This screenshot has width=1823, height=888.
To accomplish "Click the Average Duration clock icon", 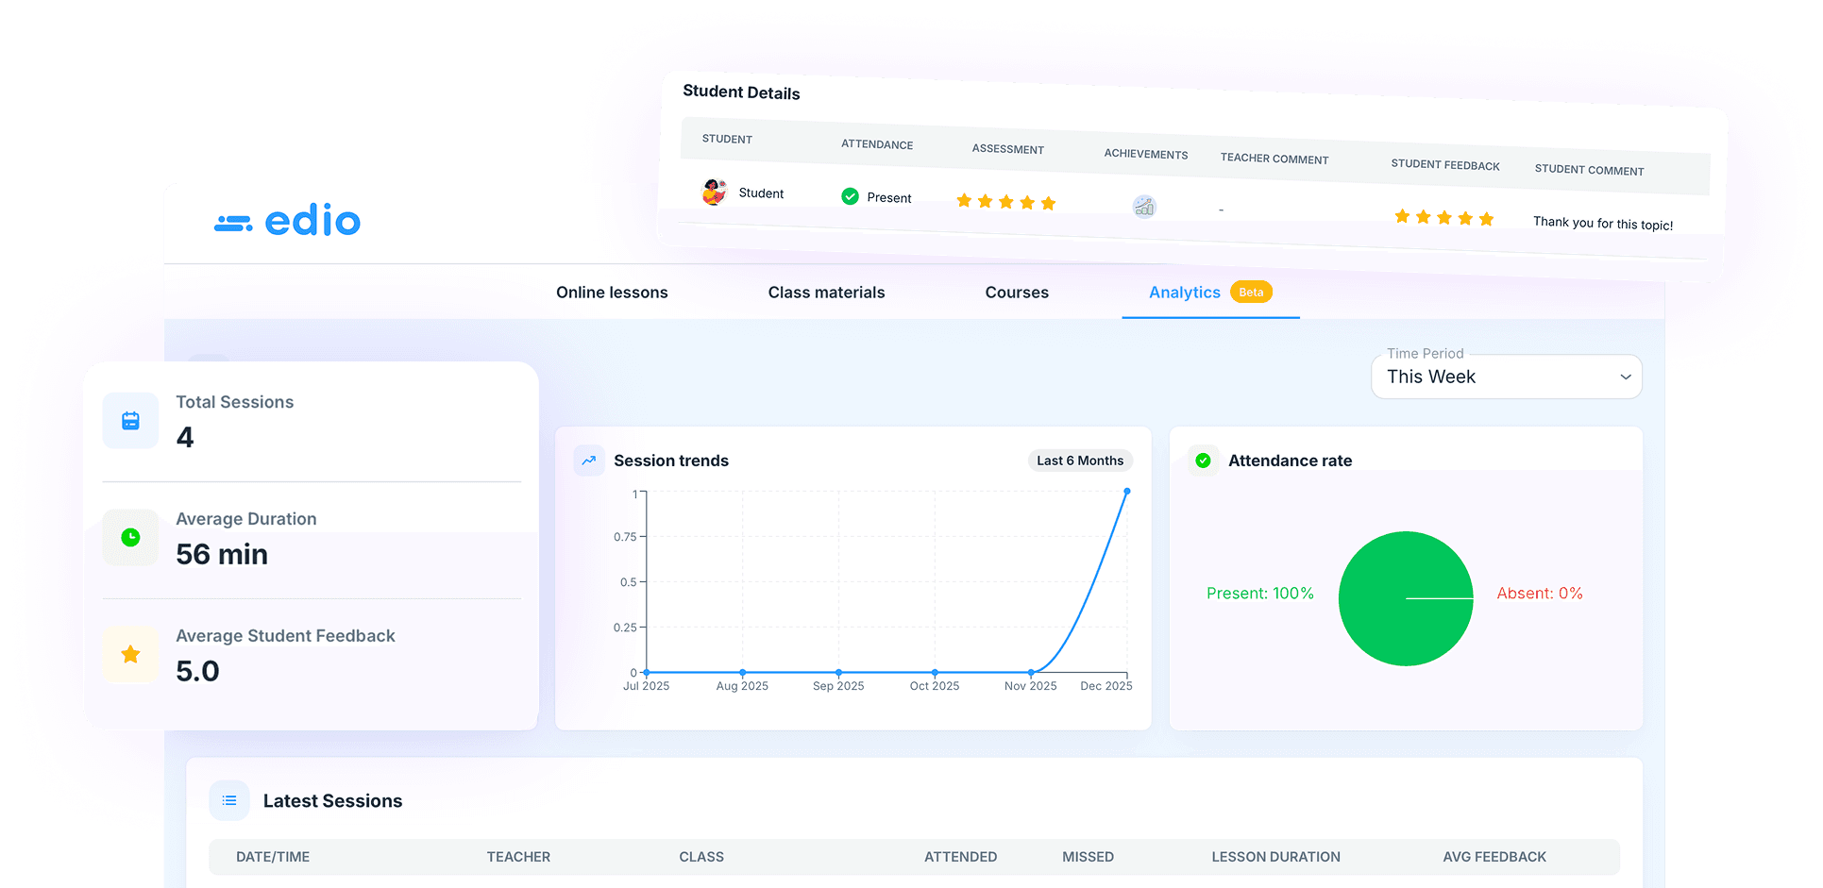I will pos(130,537).
